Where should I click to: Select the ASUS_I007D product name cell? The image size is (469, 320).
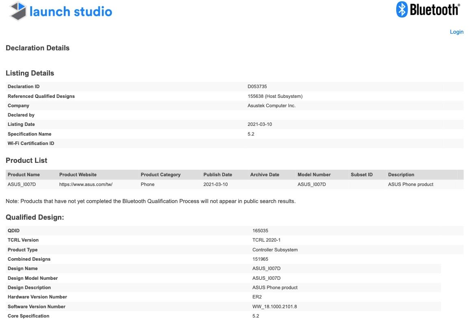(22, 184)
